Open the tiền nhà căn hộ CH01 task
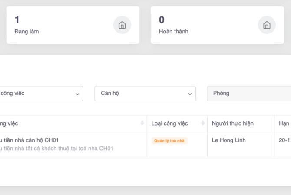Screen dimensions: 291x195 click(30, 140)
